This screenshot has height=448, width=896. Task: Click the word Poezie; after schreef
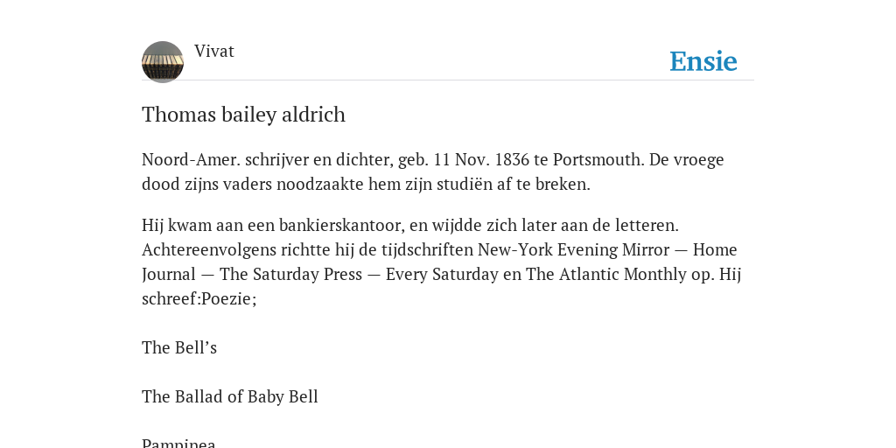point(229,299)
